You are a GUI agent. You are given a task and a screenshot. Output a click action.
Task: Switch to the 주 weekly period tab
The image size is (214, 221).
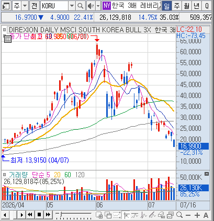click(x=177, y=6)
